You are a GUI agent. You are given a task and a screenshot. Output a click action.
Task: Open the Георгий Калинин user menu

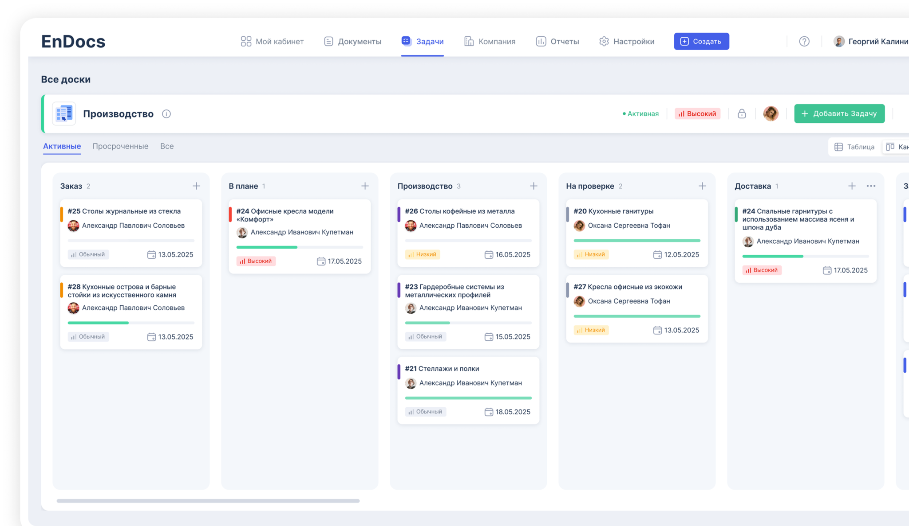(x=872, y=41)
